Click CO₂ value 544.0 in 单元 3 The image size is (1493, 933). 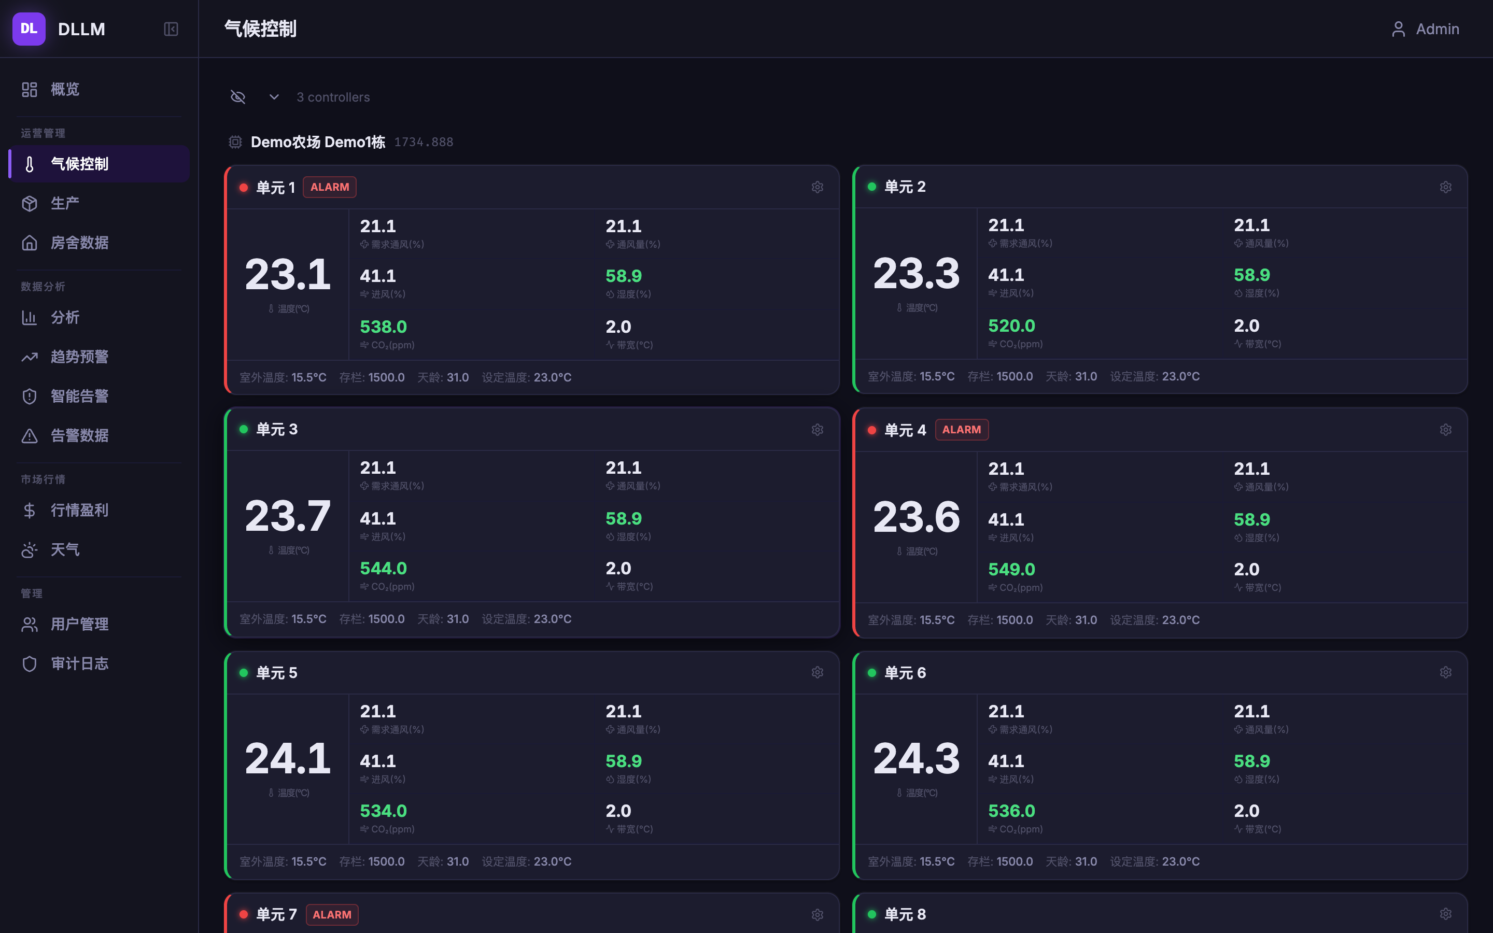(x=383, y=568)
